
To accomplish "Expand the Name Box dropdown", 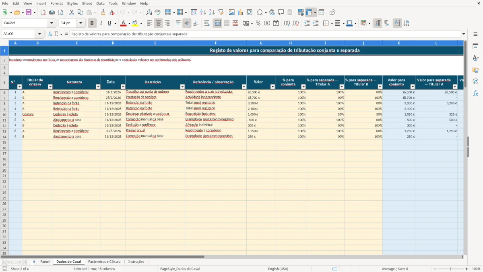I will click(40, 34).
